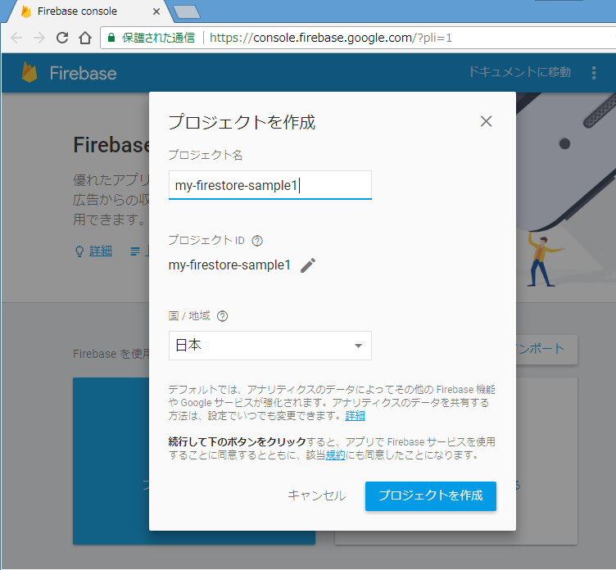Open the 詳細 link about analytics data
The width and height of the screenshot is (616, 570).
(356, 415)
